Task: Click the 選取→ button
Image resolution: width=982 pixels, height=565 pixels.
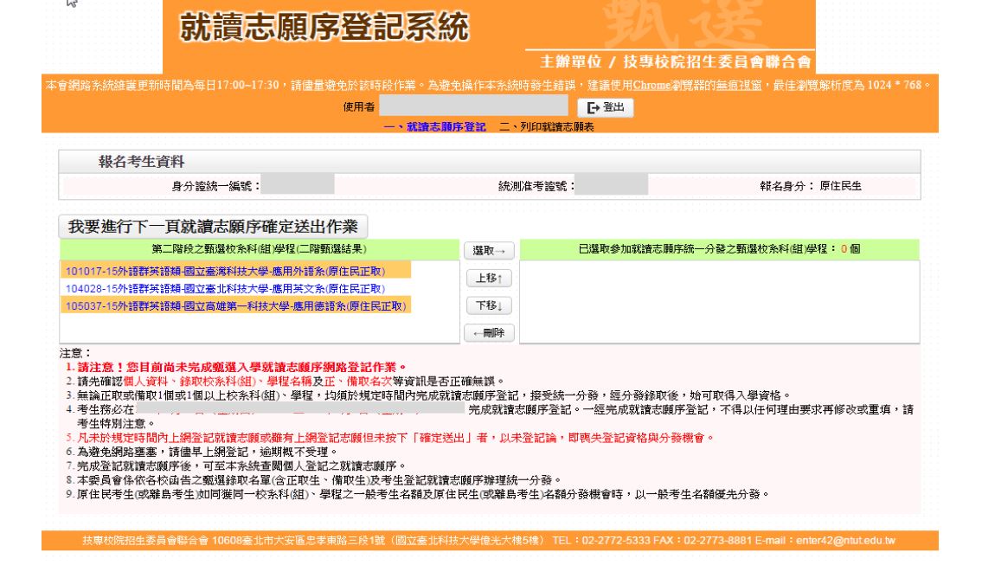Action: pos(489,251)
